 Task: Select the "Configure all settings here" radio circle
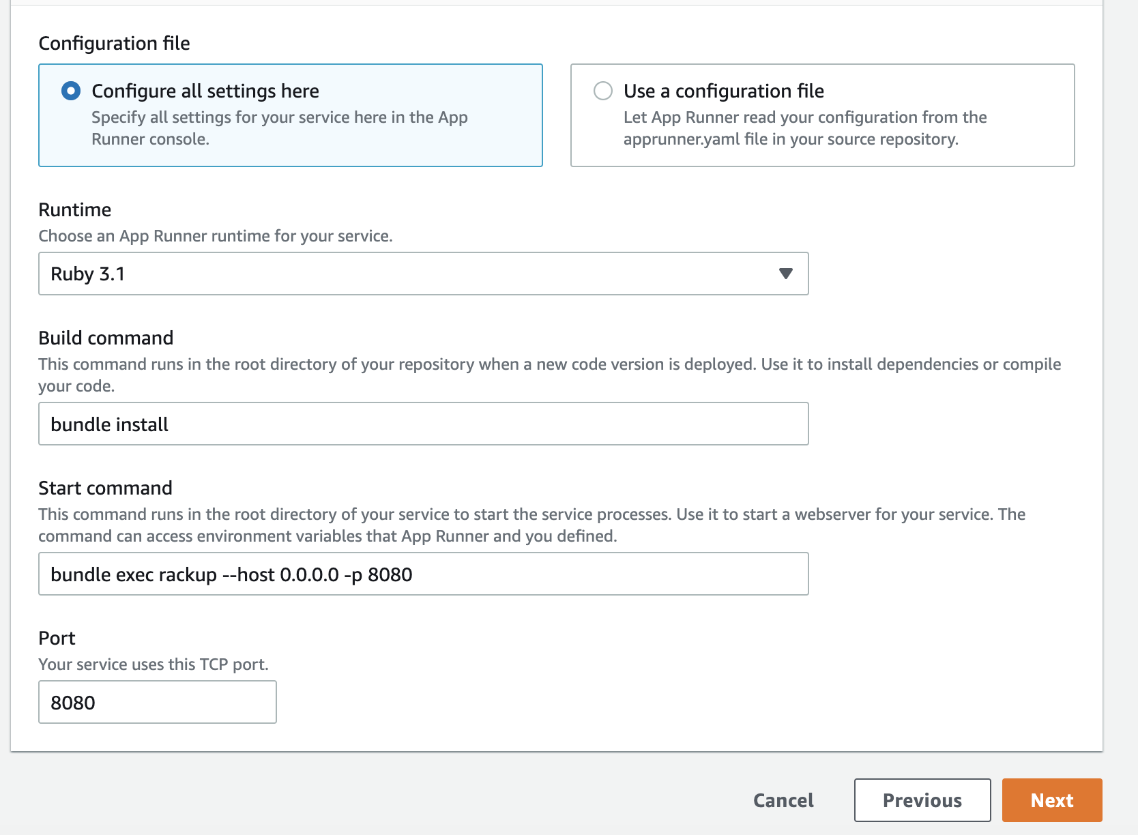[x=71, y=91]
